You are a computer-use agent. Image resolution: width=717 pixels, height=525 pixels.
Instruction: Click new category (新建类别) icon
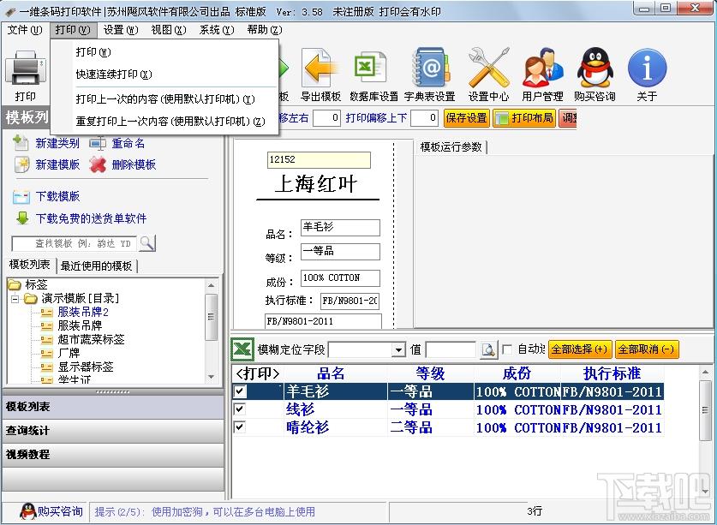(x=21, y=143)
